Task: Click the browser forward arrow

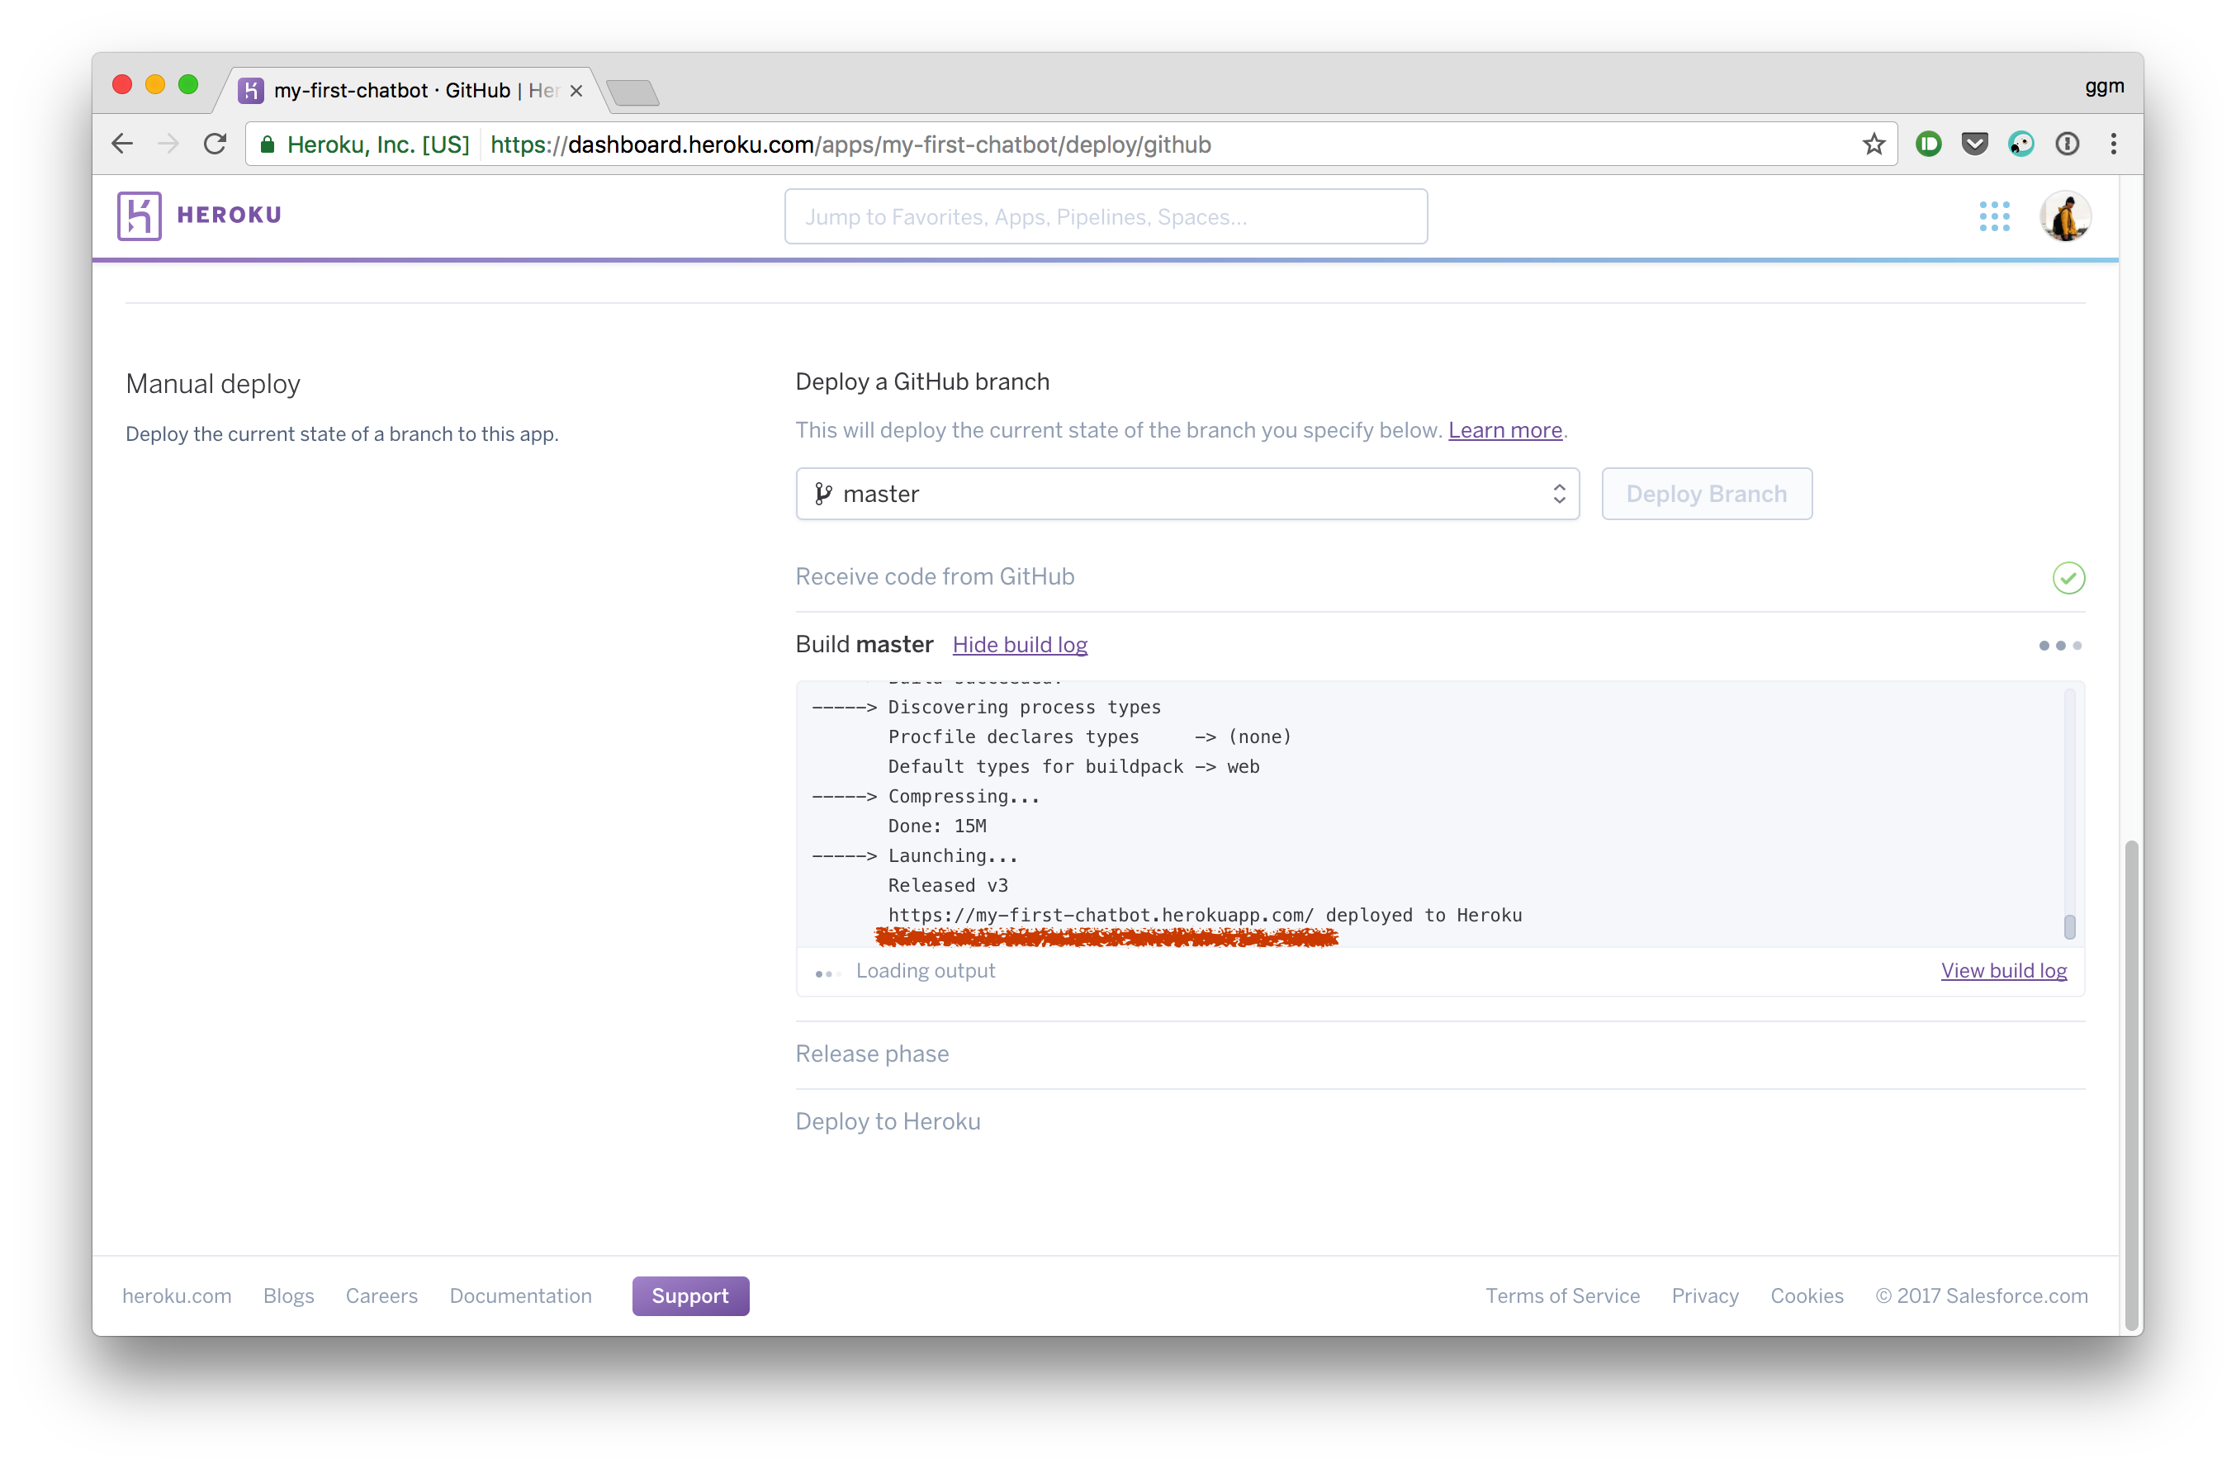Action: coord(168,144)
